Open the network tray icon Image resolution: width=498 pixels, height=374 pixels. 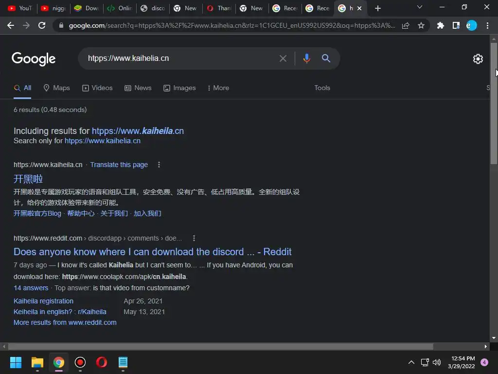[x=425, y=362]
